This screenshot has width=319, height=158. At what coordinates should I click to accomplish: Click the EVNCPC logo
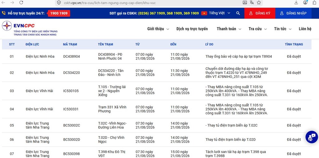30,28
